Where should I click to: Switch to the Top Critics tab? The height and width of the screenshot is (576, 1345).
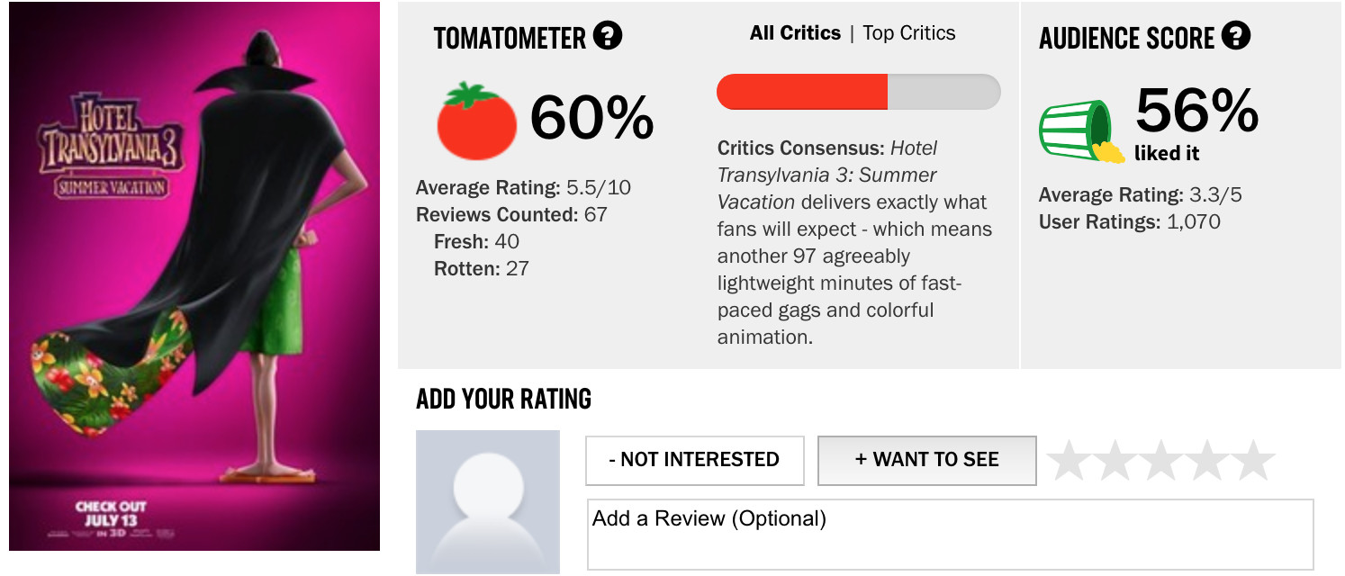pyautogui.click(x=909, y=33)
